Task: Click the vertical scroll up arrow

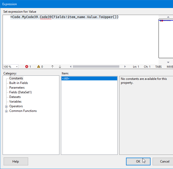Action: 168,17
